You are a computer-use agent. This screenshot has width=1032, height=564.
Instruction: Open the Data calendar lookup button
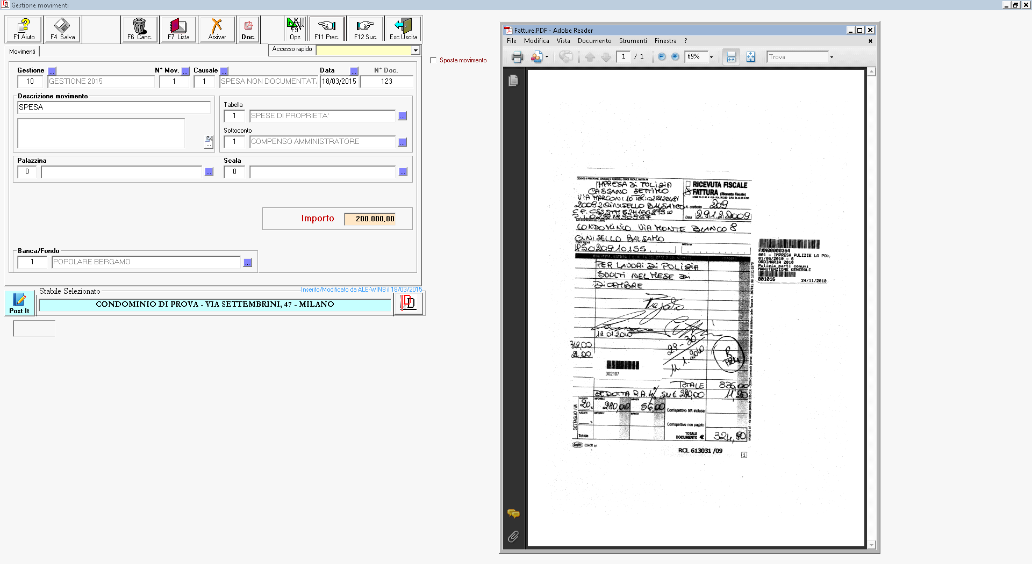click(x=354, y=71)
